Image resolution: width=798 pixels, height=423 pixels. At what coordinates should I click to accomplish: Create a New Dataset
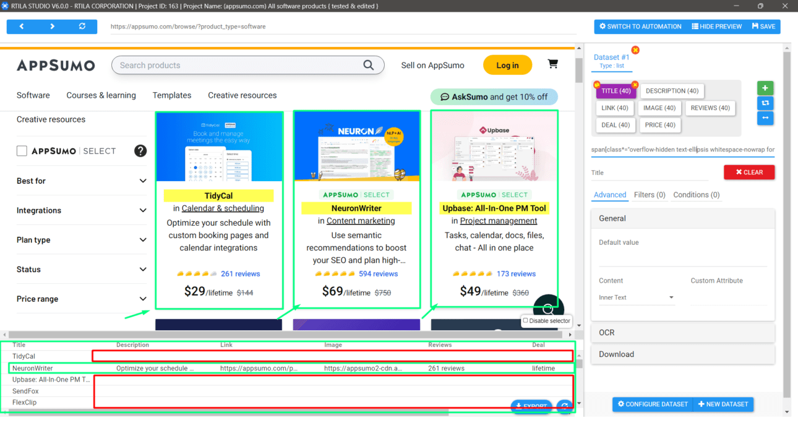click(x=723, y=404)
